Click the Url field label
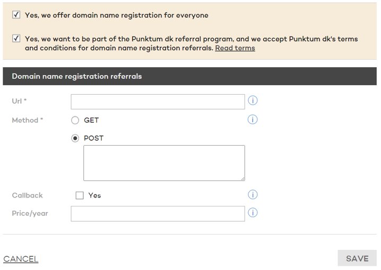 (x=19, y=101)
